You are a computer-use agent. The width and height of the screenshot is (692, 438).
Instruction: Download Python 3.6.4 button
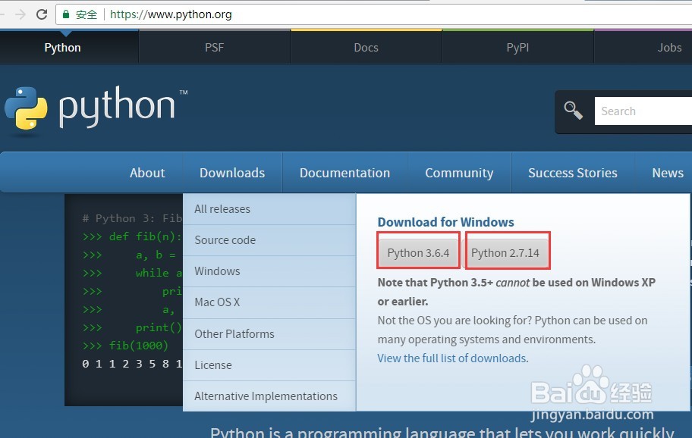(418, 253)
